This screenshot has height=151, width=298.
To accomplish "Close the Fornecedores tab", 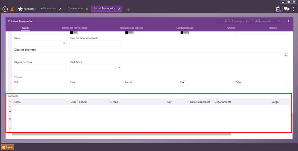I will [87, 9].
